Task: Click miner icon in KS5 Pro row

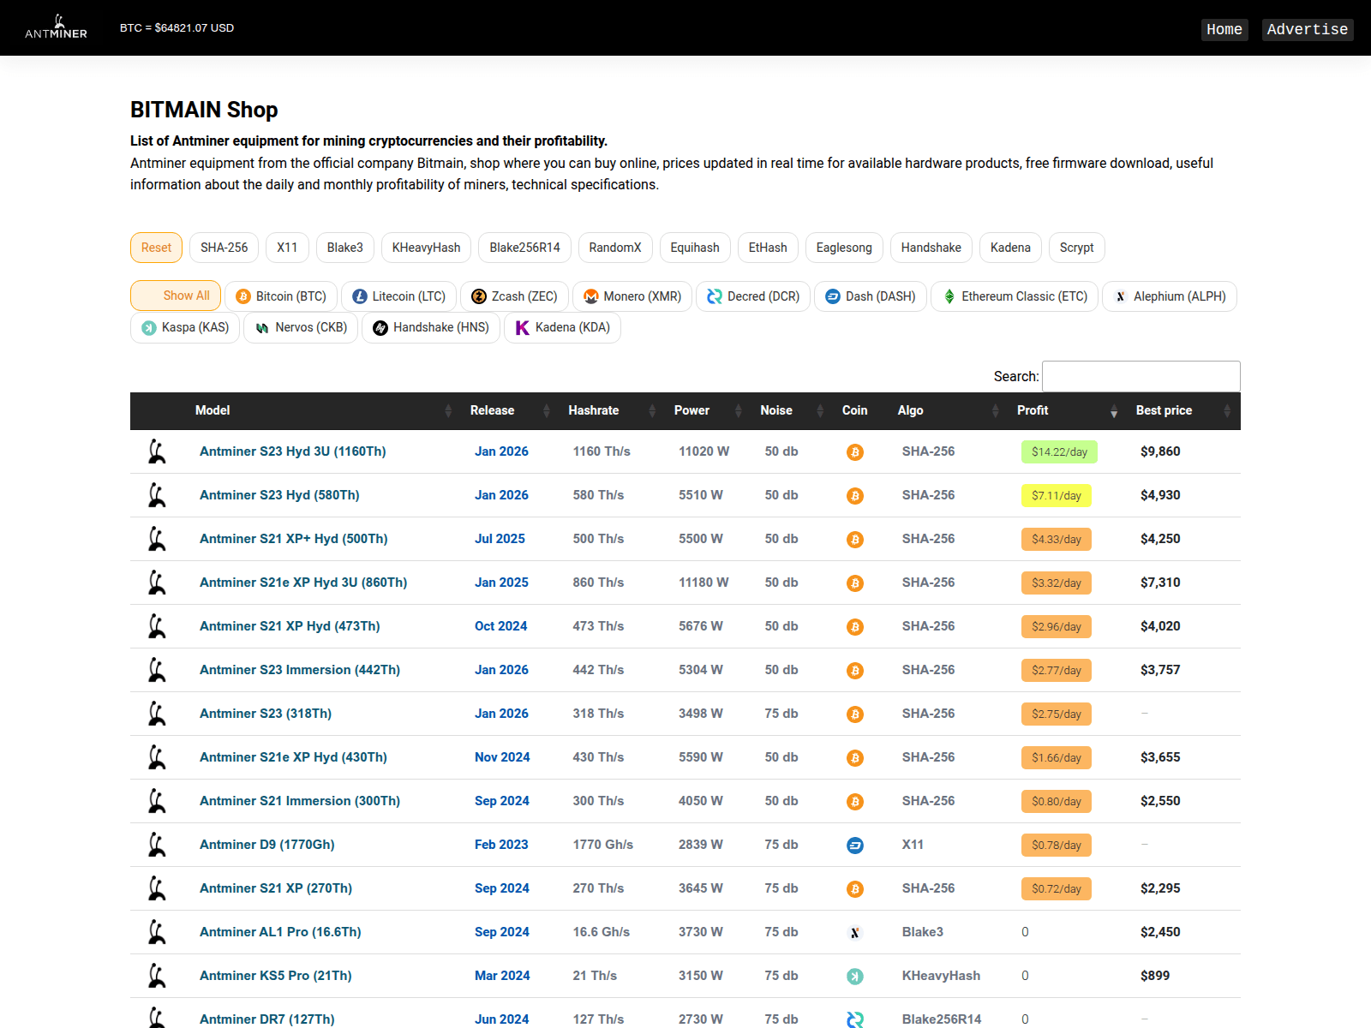Action: (x=157, y=976)
